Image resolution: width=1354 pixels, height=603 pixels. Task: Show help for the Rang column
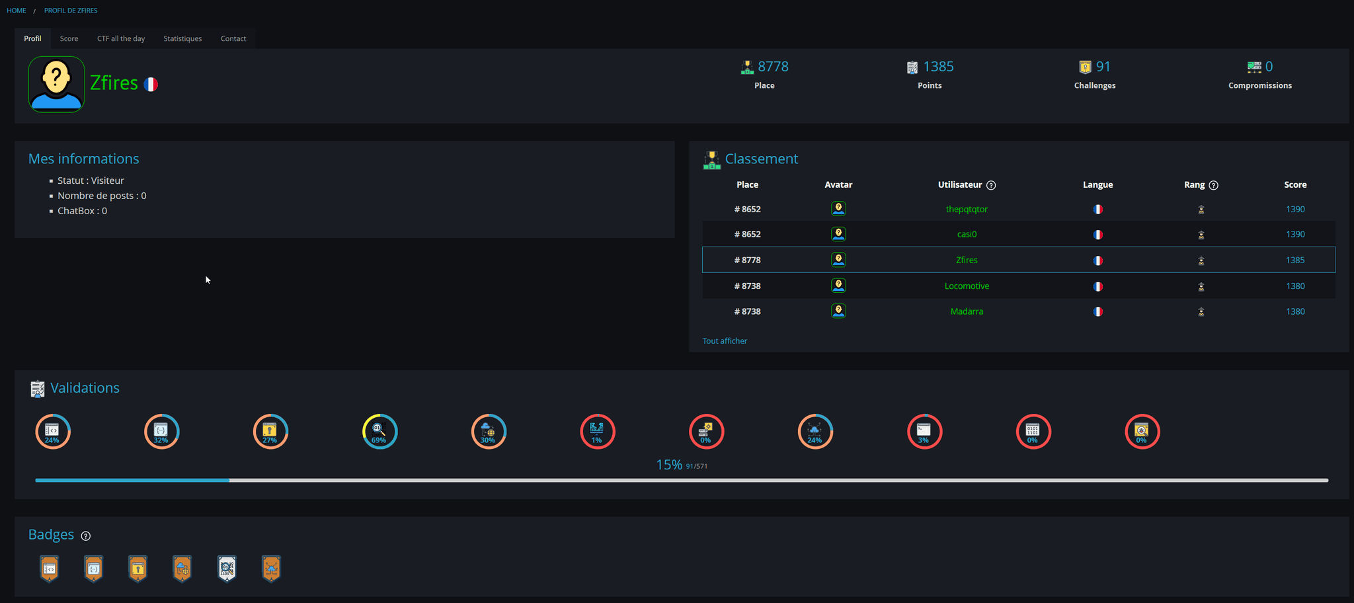point(1213,186)
